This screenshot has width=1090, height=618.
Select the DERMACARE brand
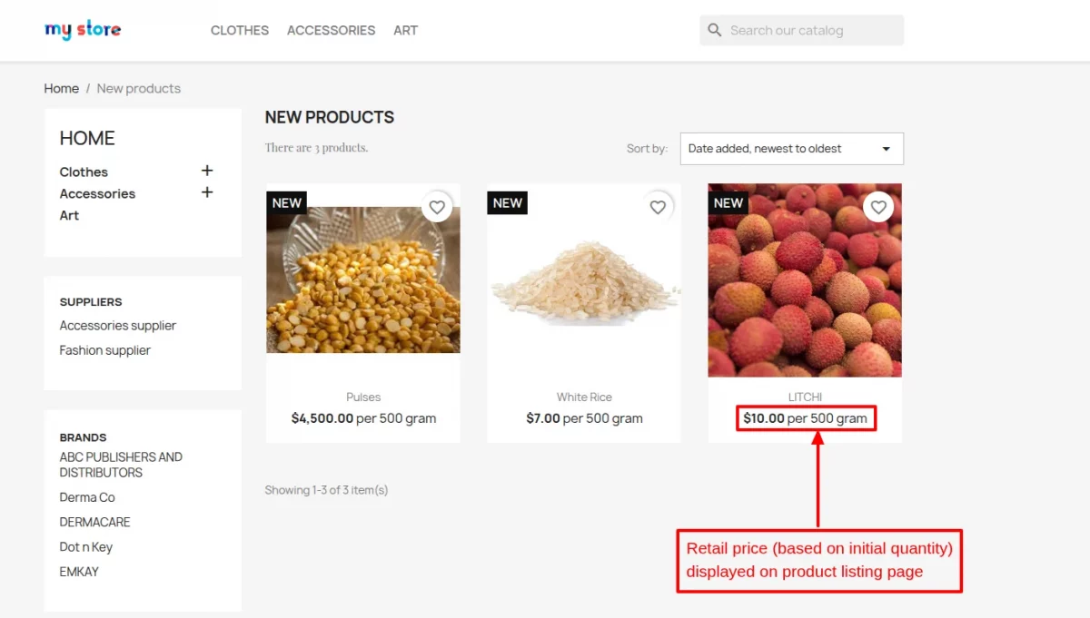94,522
